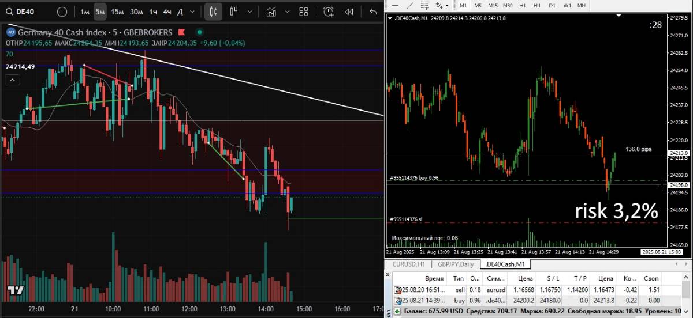Start bar replay with rewind icon
The image size is (693, 318).
(349, 12)
